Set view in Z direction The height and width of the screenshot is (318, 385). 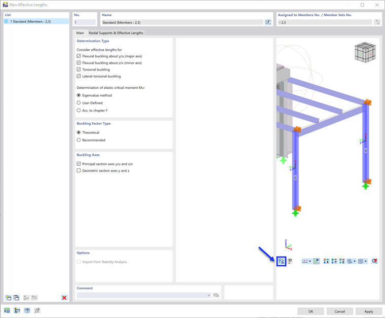(x=342, y=261)
